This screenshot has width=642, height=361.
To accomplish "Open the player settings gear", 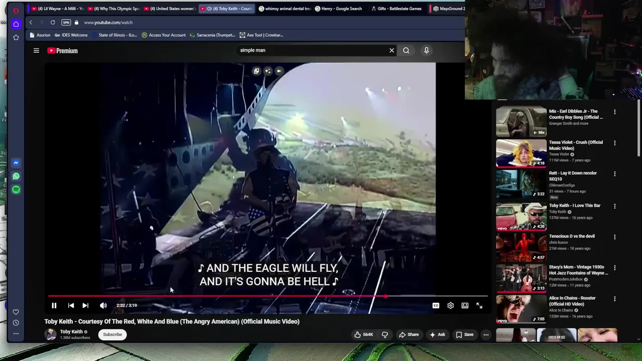I will click(x=450, y=305).
